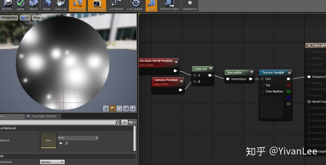
Task: Click the Subtract node output pin
Action: [x=210, y=75]
